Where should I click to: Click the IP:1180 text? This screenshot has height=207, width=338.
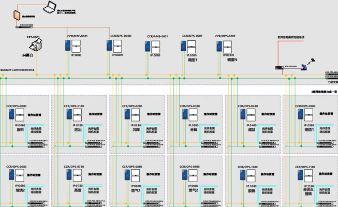tap(309, 186)
